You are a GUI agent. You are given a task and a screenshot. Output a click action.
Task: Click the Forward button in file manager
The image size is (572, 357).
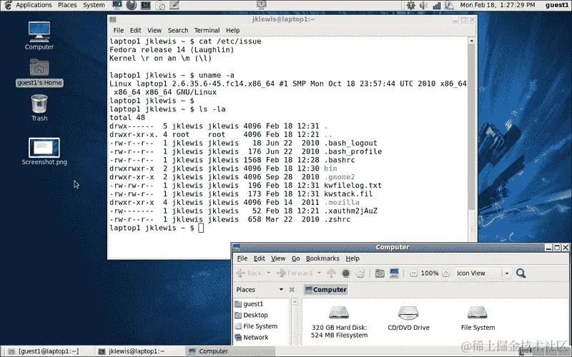295,273
